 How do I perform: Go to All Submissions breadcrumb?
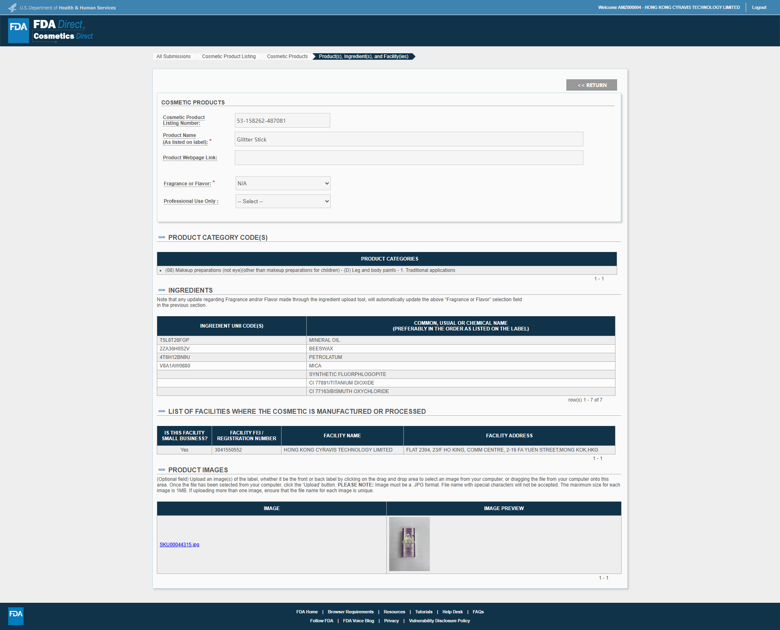pyautogui.click(x=173, y=56)
